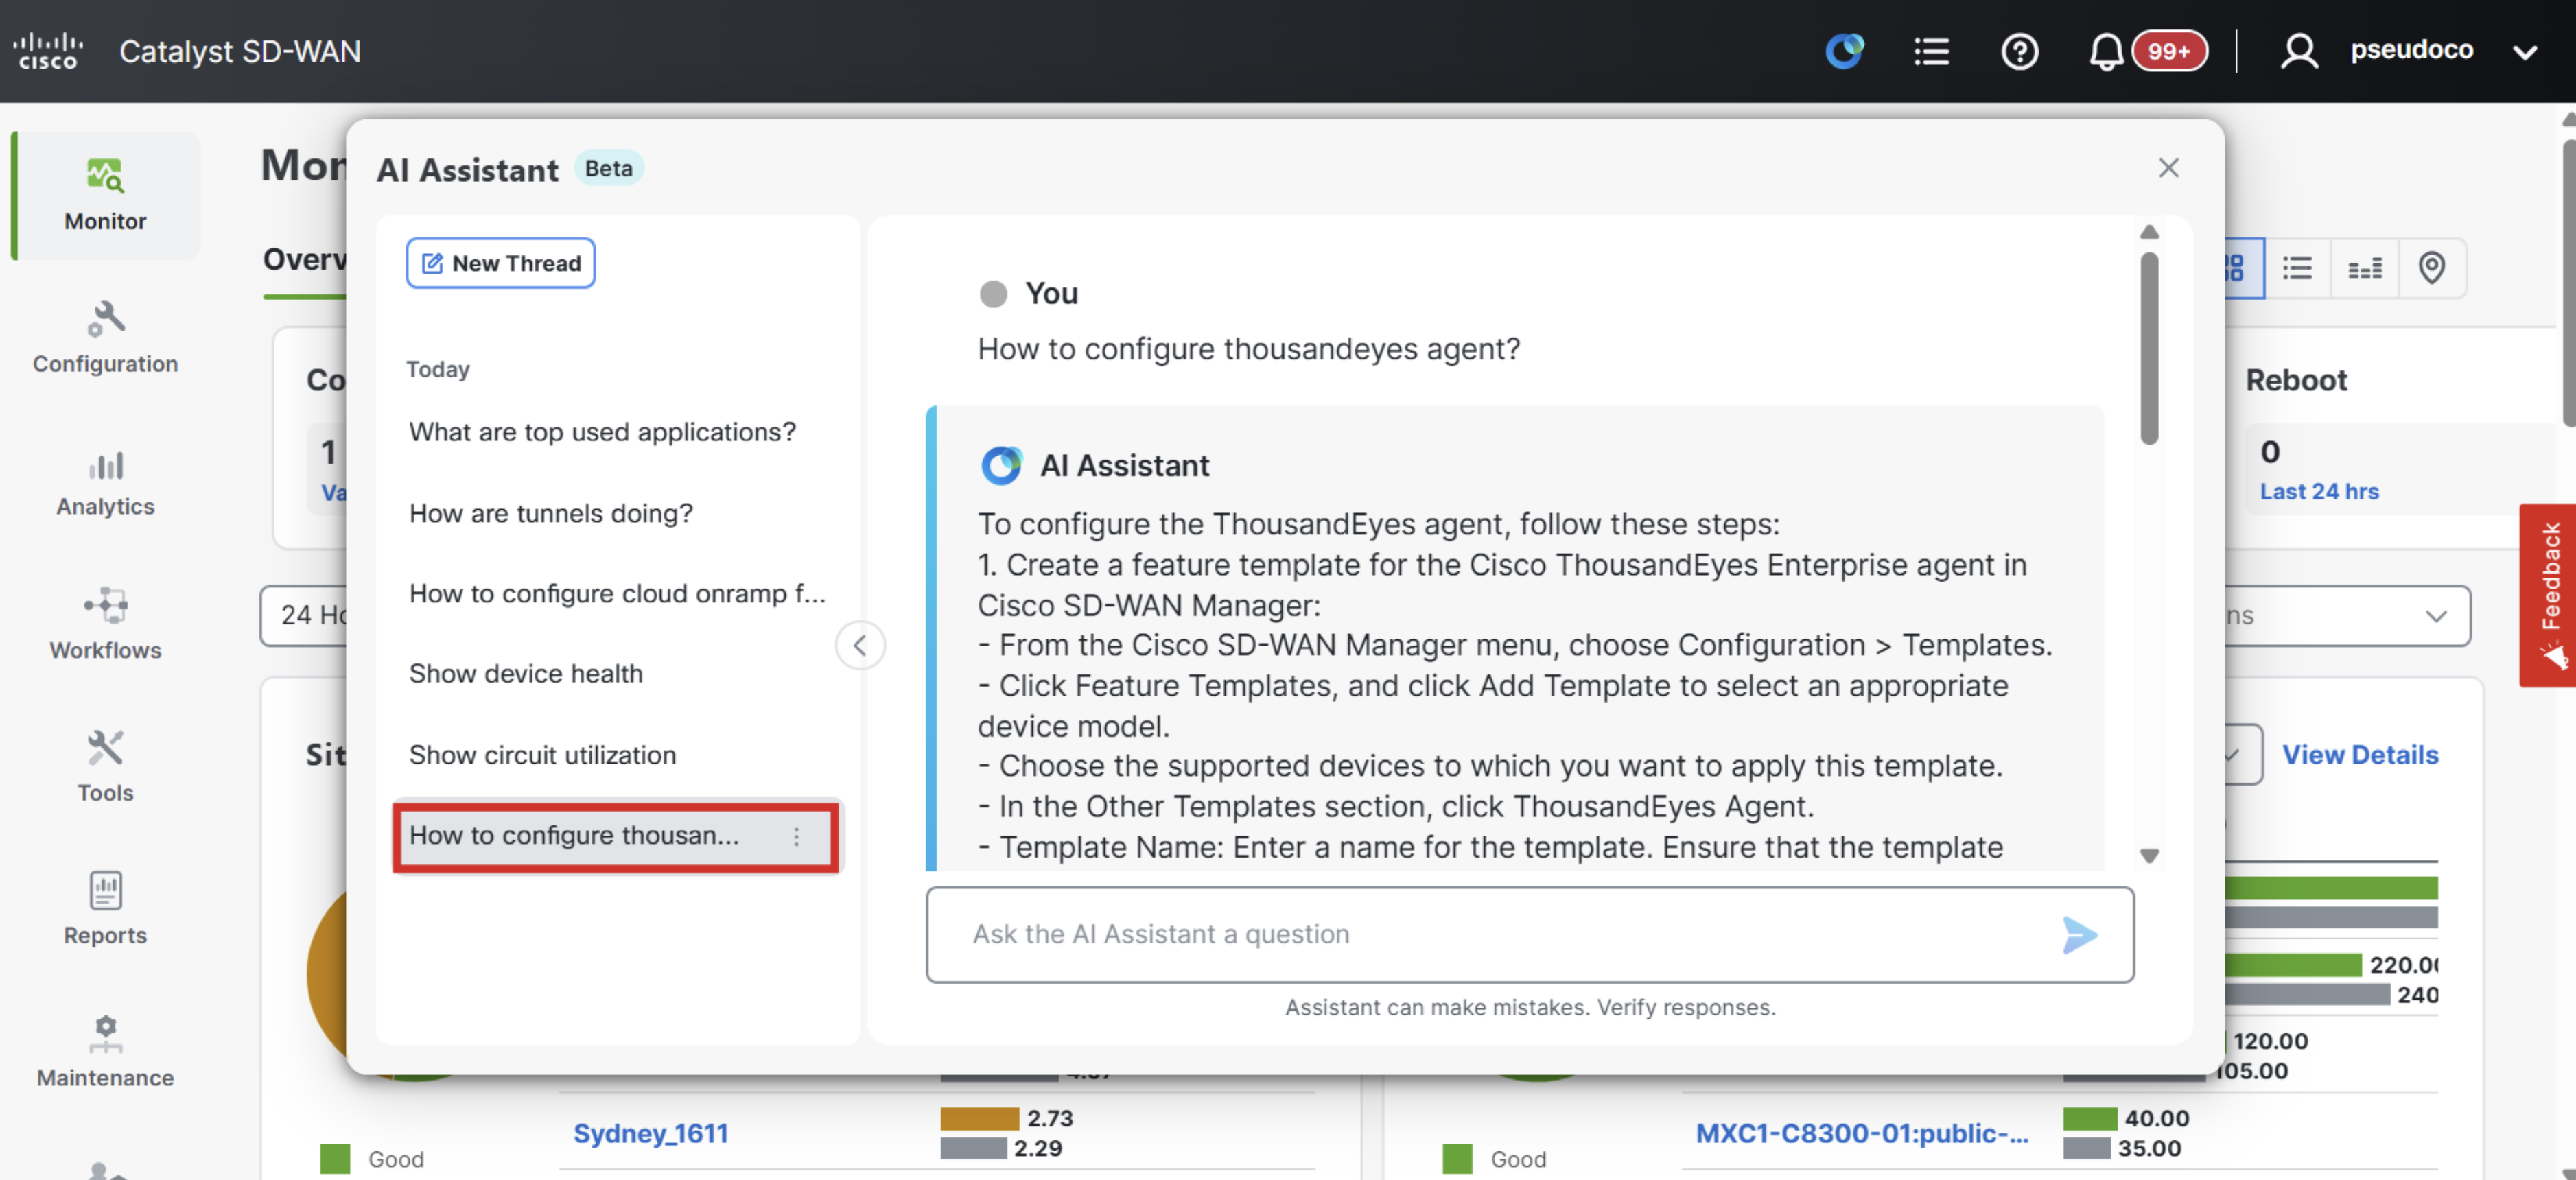The image size is (2576, 1180).
Task: Open thread 'What are top used applications?'
Action: [x=602, y=432]
